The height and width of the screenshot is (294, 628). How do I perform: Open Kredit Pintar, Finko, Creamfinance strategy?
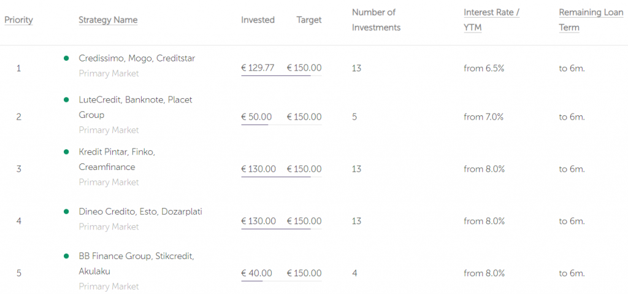click(117, 159)
